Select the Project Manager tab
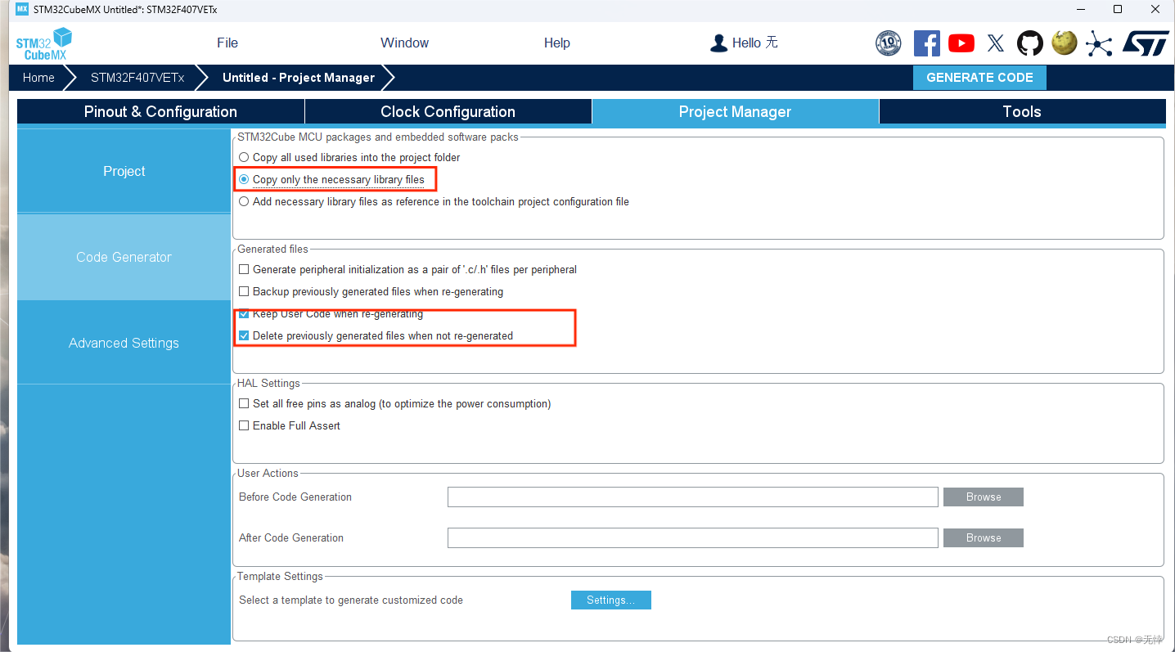The width and height of the screenshot is (1175, 652). pos(735,111)
